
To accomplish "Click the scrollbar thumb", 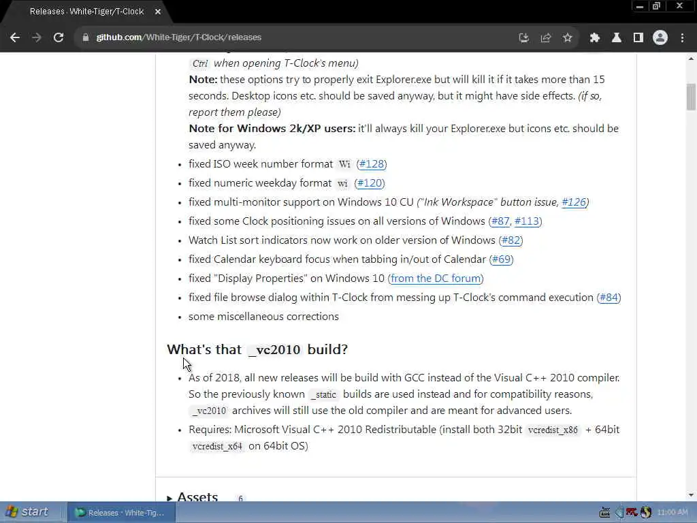I will click(x=691, y=97).
